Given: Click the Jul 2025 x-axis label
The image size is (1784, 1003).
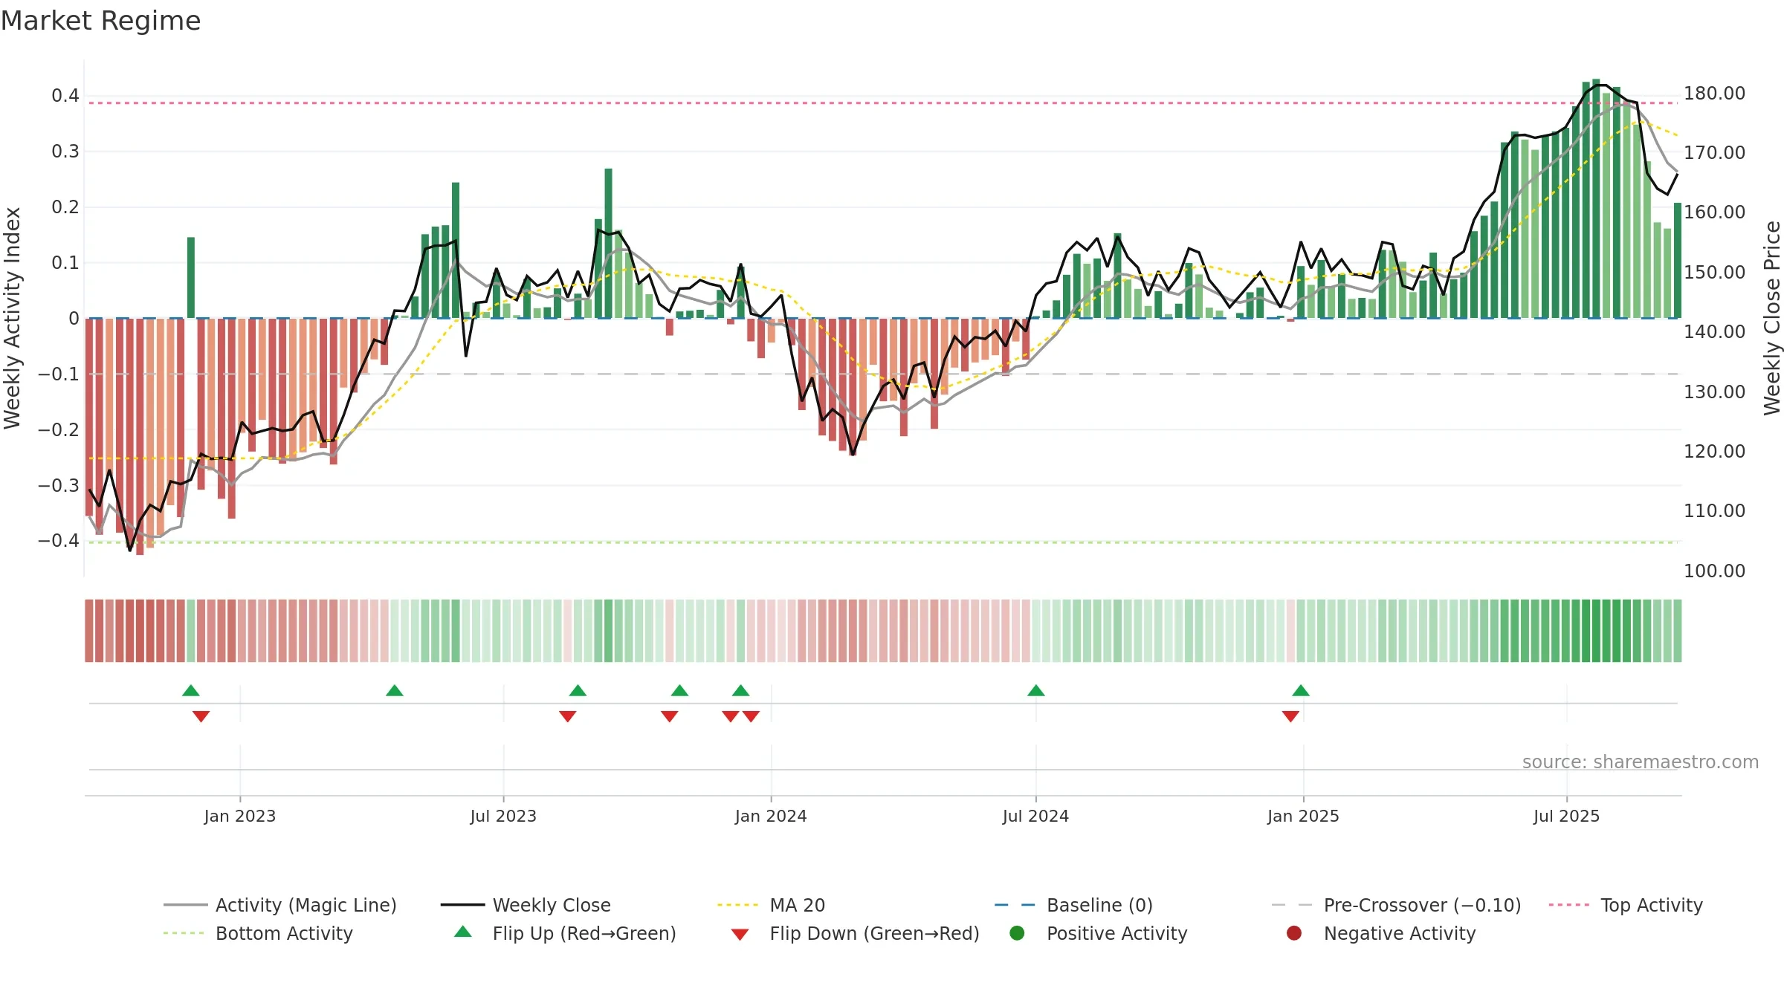Looking at the screenshot, I should point(1566,817).
